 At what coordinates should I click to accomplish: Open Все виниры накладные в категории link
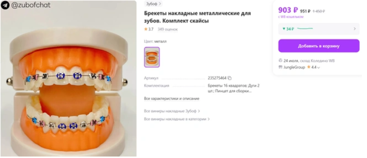pyautogui.click(x=177, y=119)
